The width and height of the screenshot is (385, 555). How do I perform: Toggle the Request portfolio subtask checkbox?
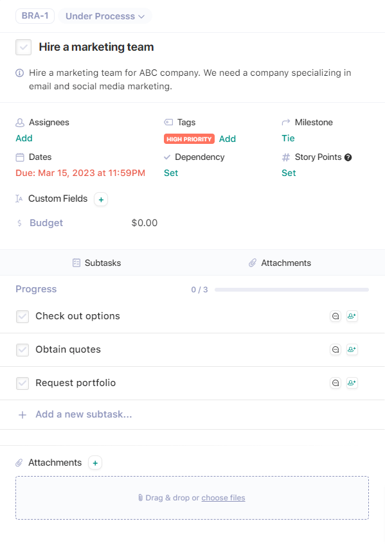[x=22, y=383]
